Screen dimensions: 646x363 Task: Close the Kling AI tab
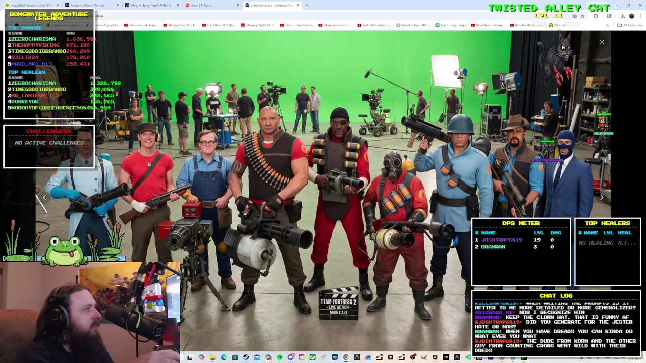point(177,5)
